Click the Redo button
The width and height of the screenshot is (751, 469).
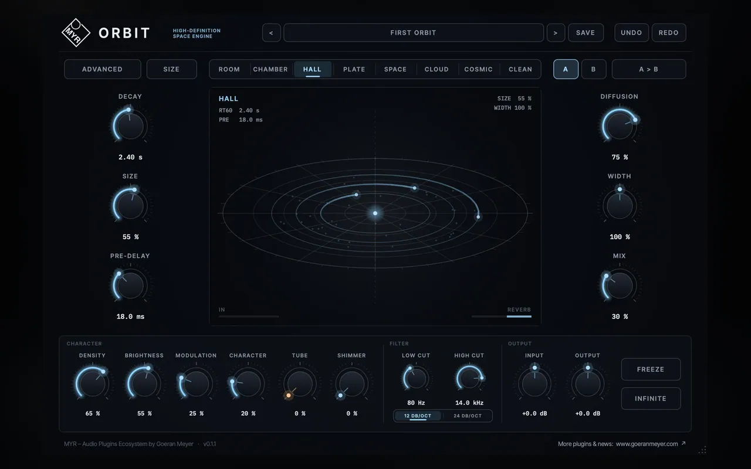click(669, 33)
